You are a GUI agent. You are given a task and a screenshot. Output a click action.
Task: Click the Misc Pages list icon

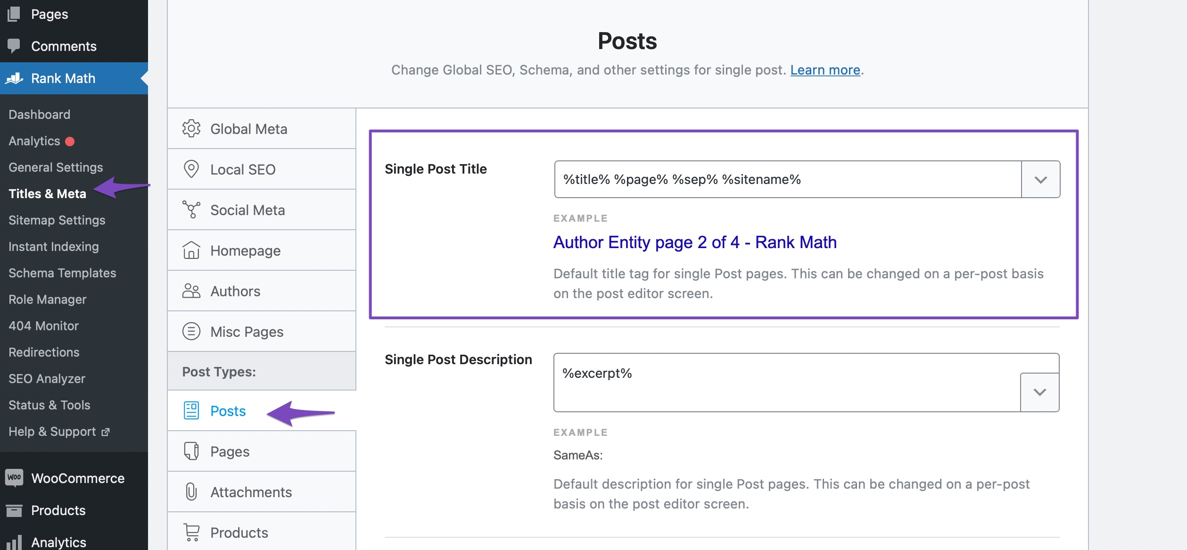pos(191,332)
